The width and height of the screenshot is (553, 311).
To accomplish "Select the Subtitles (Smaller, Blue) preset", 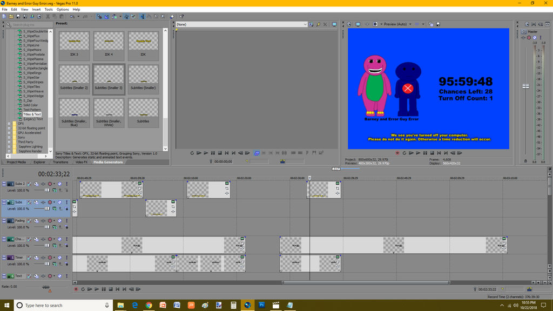I will click(74, 112).
